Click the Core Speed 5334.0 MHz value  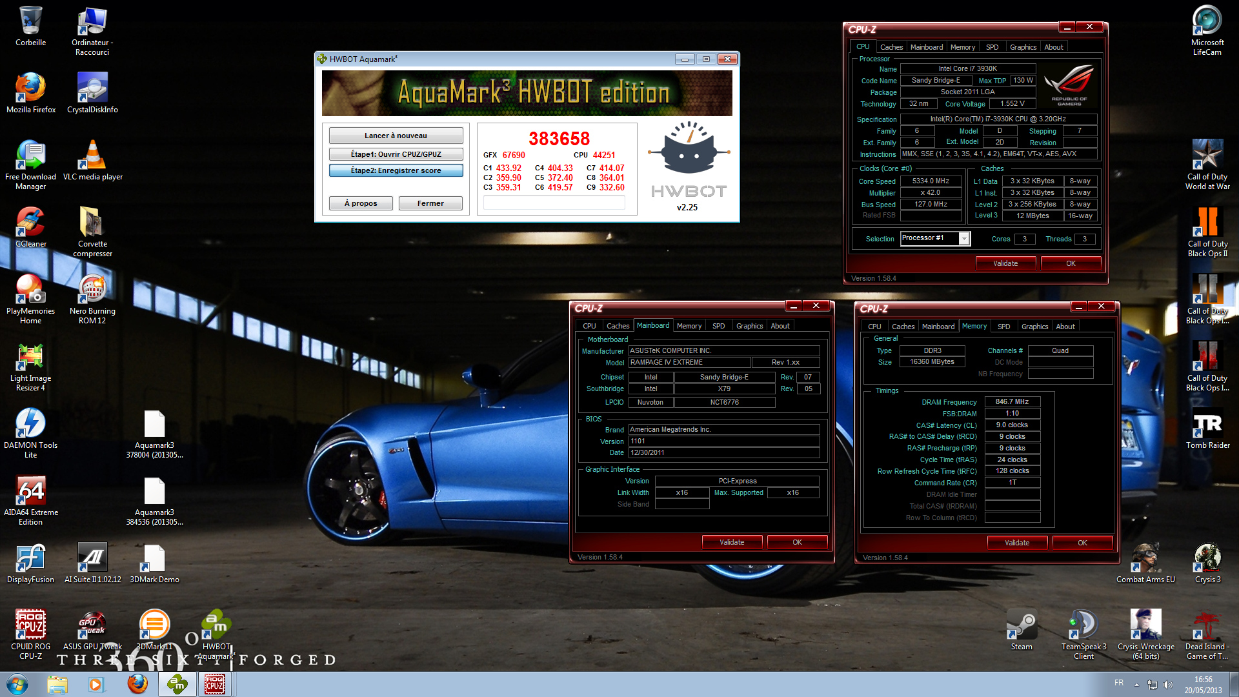pos(931,181)
